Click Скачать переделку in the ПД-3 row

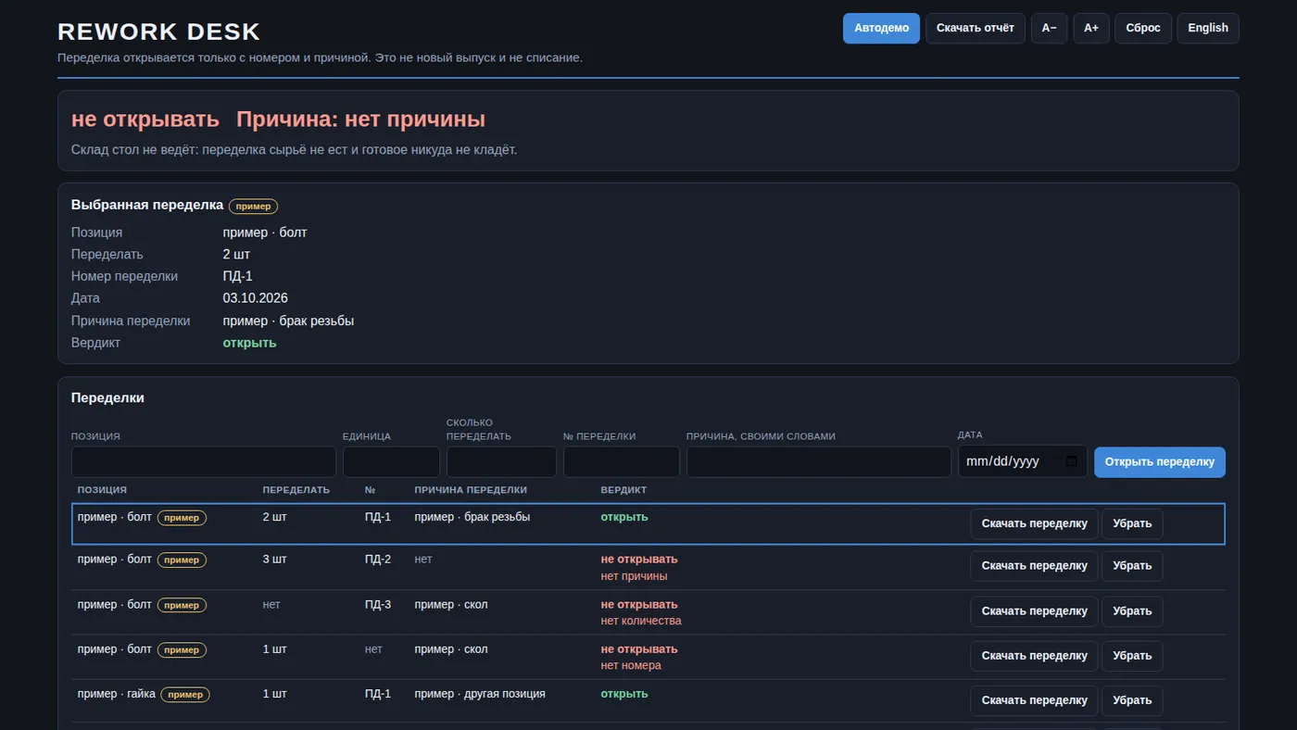[x=1034, y=611]
